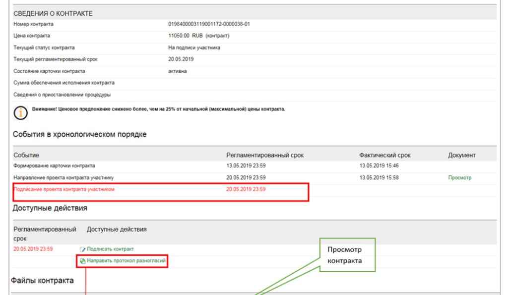Screen dimensions: 508x295
Task: Select the status text На подписи участника
Action: pos(194,48)
